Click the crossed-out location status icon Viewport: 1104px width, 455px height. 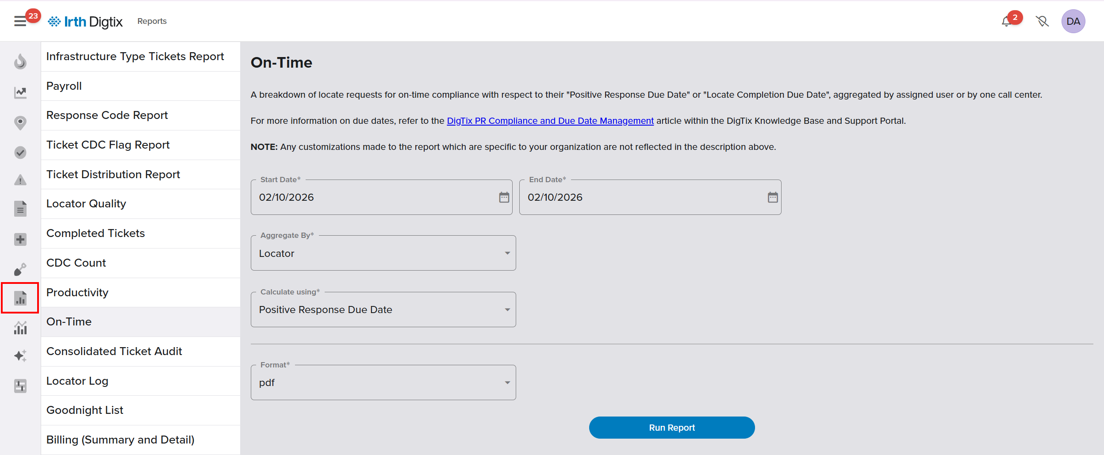tap(1042, 21)
